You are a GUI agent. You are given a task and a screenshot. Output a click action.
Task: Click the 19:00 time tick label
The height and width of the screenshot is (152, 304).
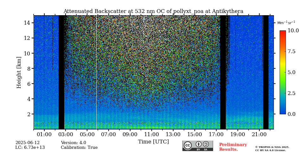pyautogui.click(x=237, y=135)
